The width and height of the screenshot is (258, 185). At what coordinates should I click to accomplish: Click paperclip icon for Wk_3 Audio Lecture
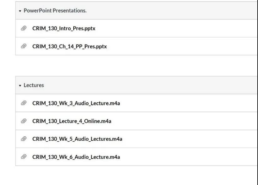coord(24,103)
